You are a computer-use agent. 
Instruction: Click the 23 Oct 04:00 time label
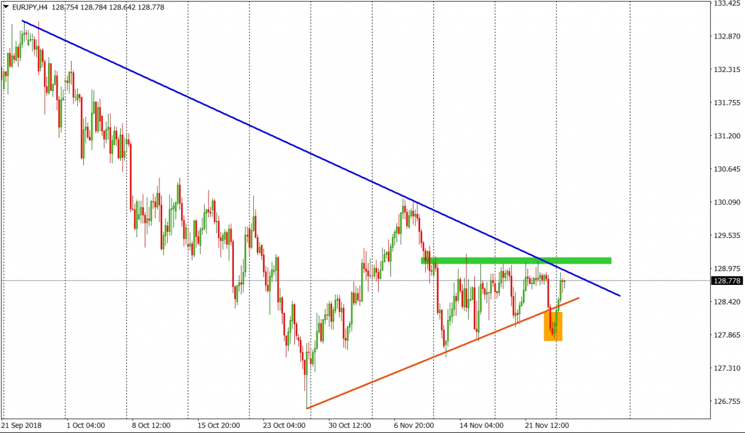284,425
